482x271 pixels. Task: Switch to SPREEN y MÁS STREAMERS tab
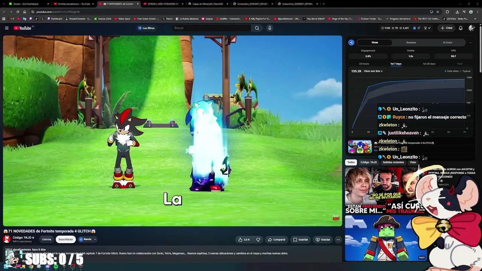(x=163, y=4)
